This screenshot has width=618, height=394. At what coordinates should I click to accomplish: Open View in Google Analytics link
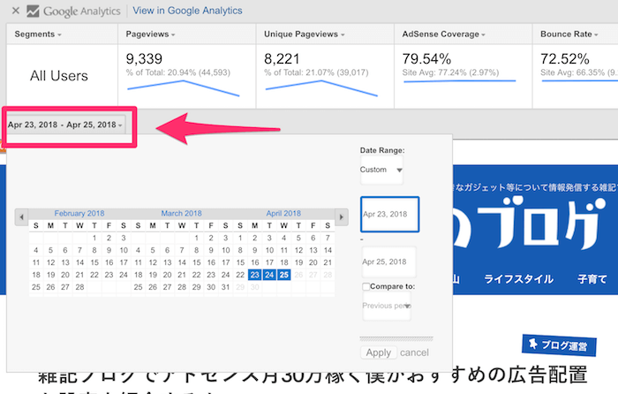coord(187,11)
